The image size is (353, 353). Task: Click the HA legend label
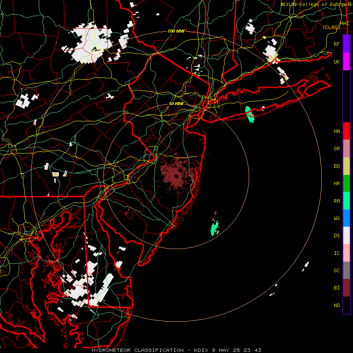[337, 131]
